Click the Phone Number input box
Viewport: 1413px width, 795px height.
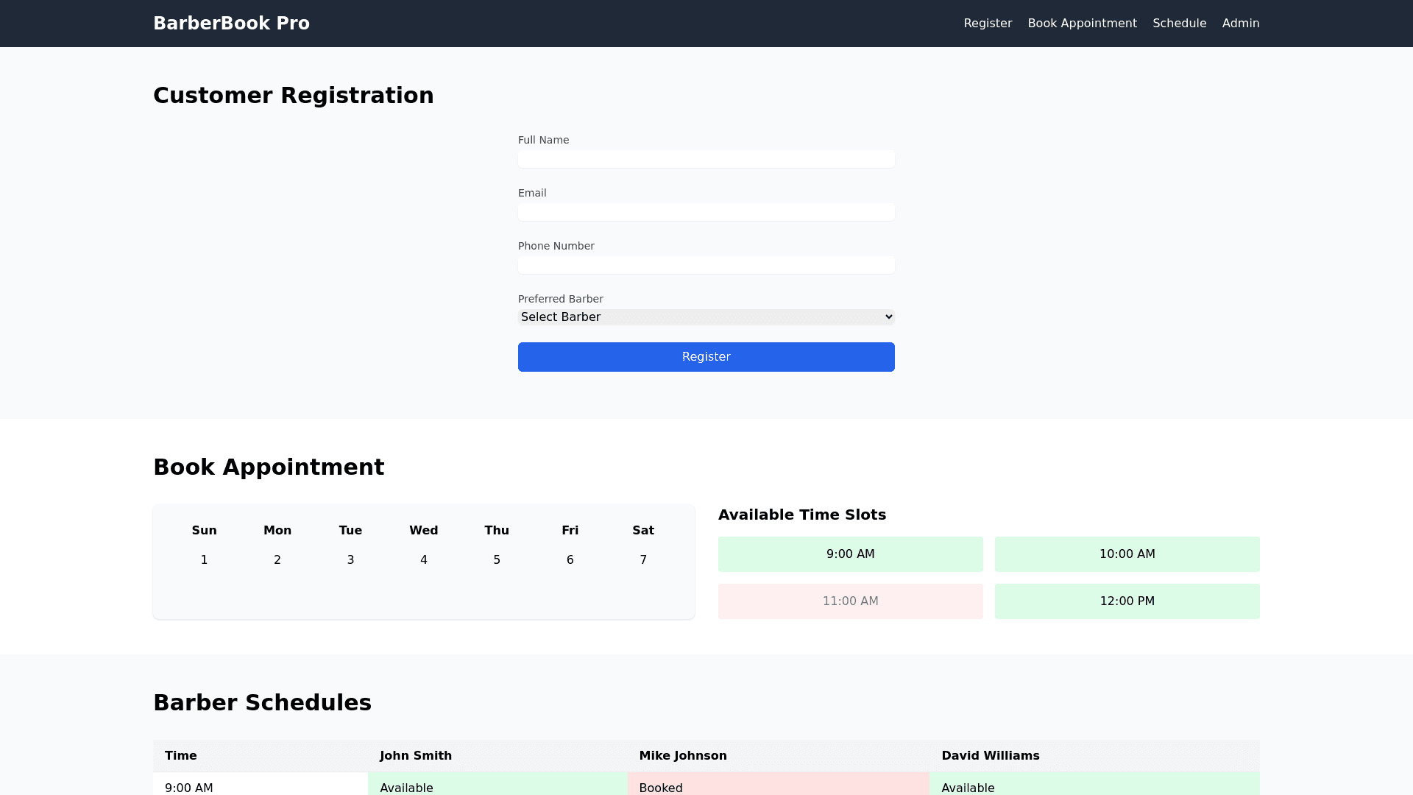tap(706, 265)
